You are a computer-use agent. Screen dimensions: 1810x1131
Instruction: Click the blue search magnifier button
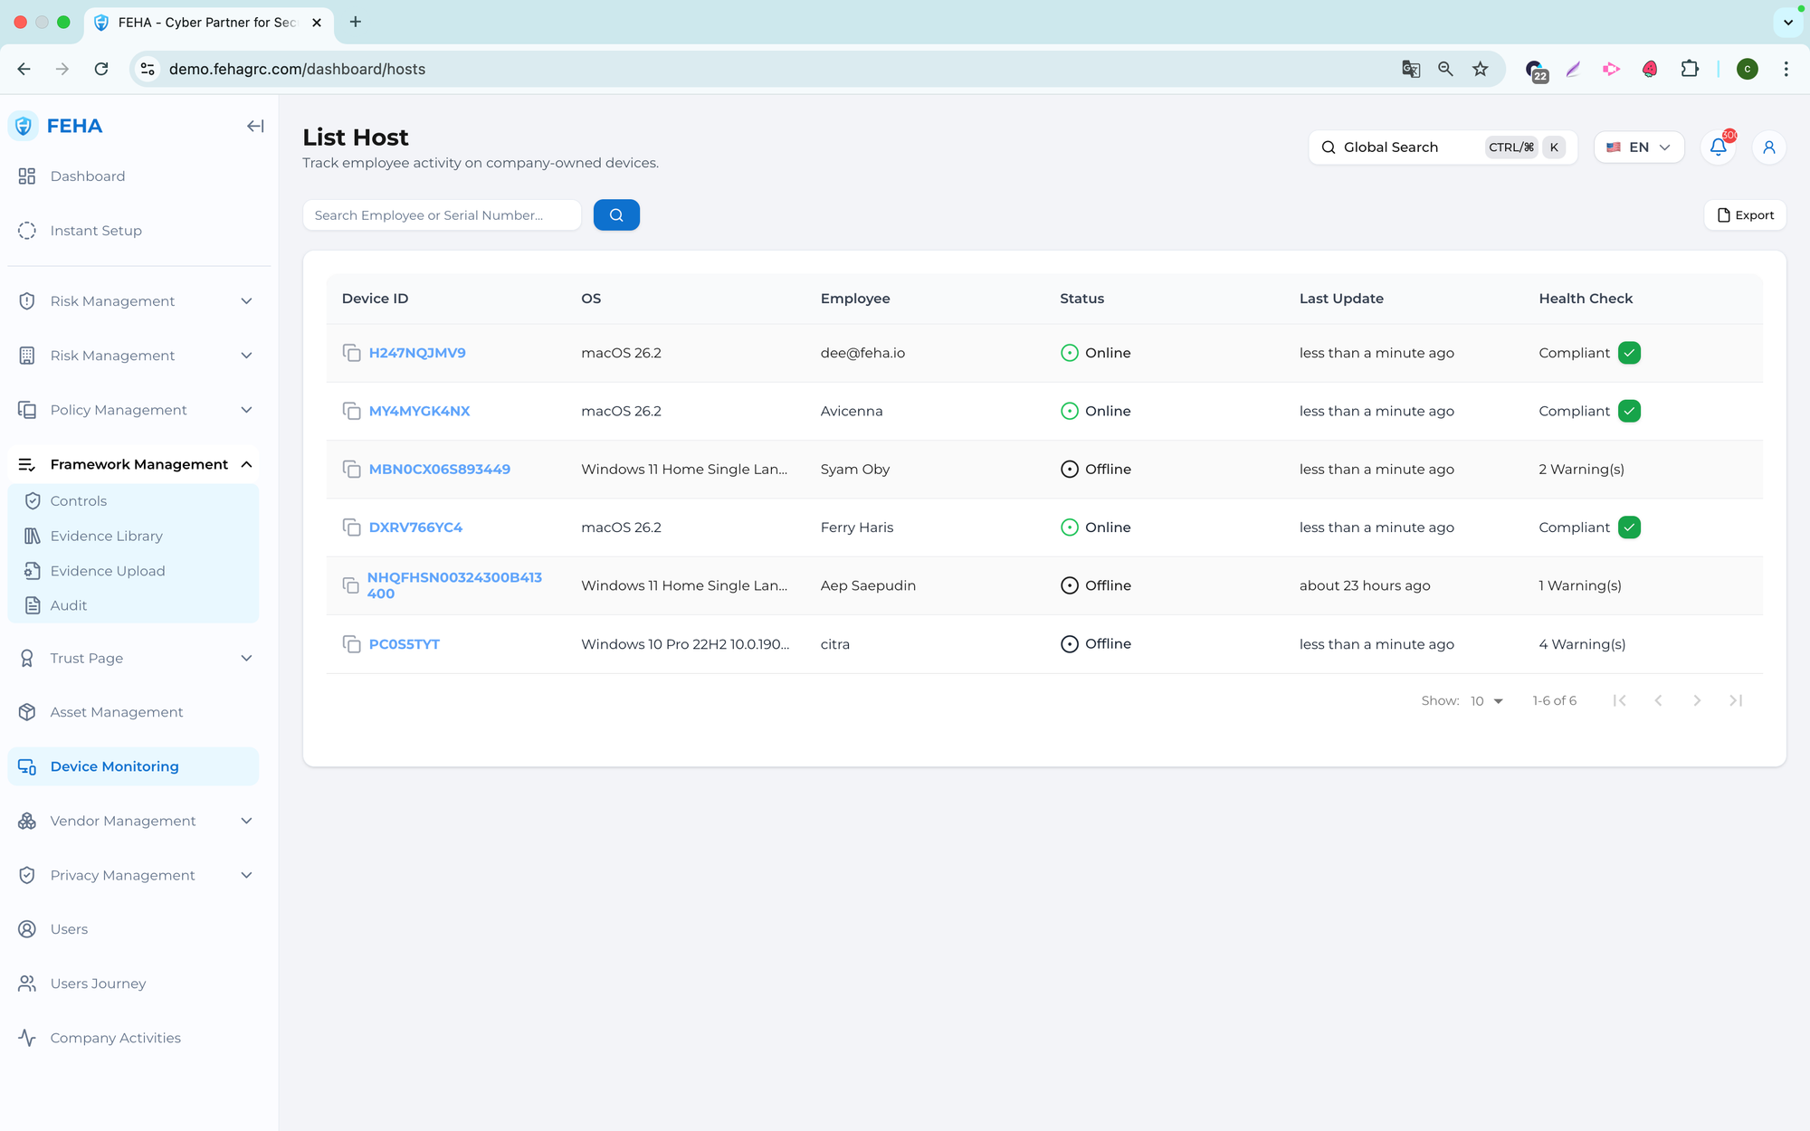pyautogui.click(x=616, y=215)
